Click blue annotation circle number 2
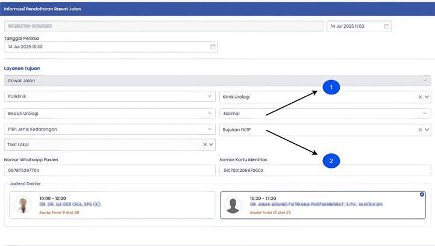 click(331, 161)
